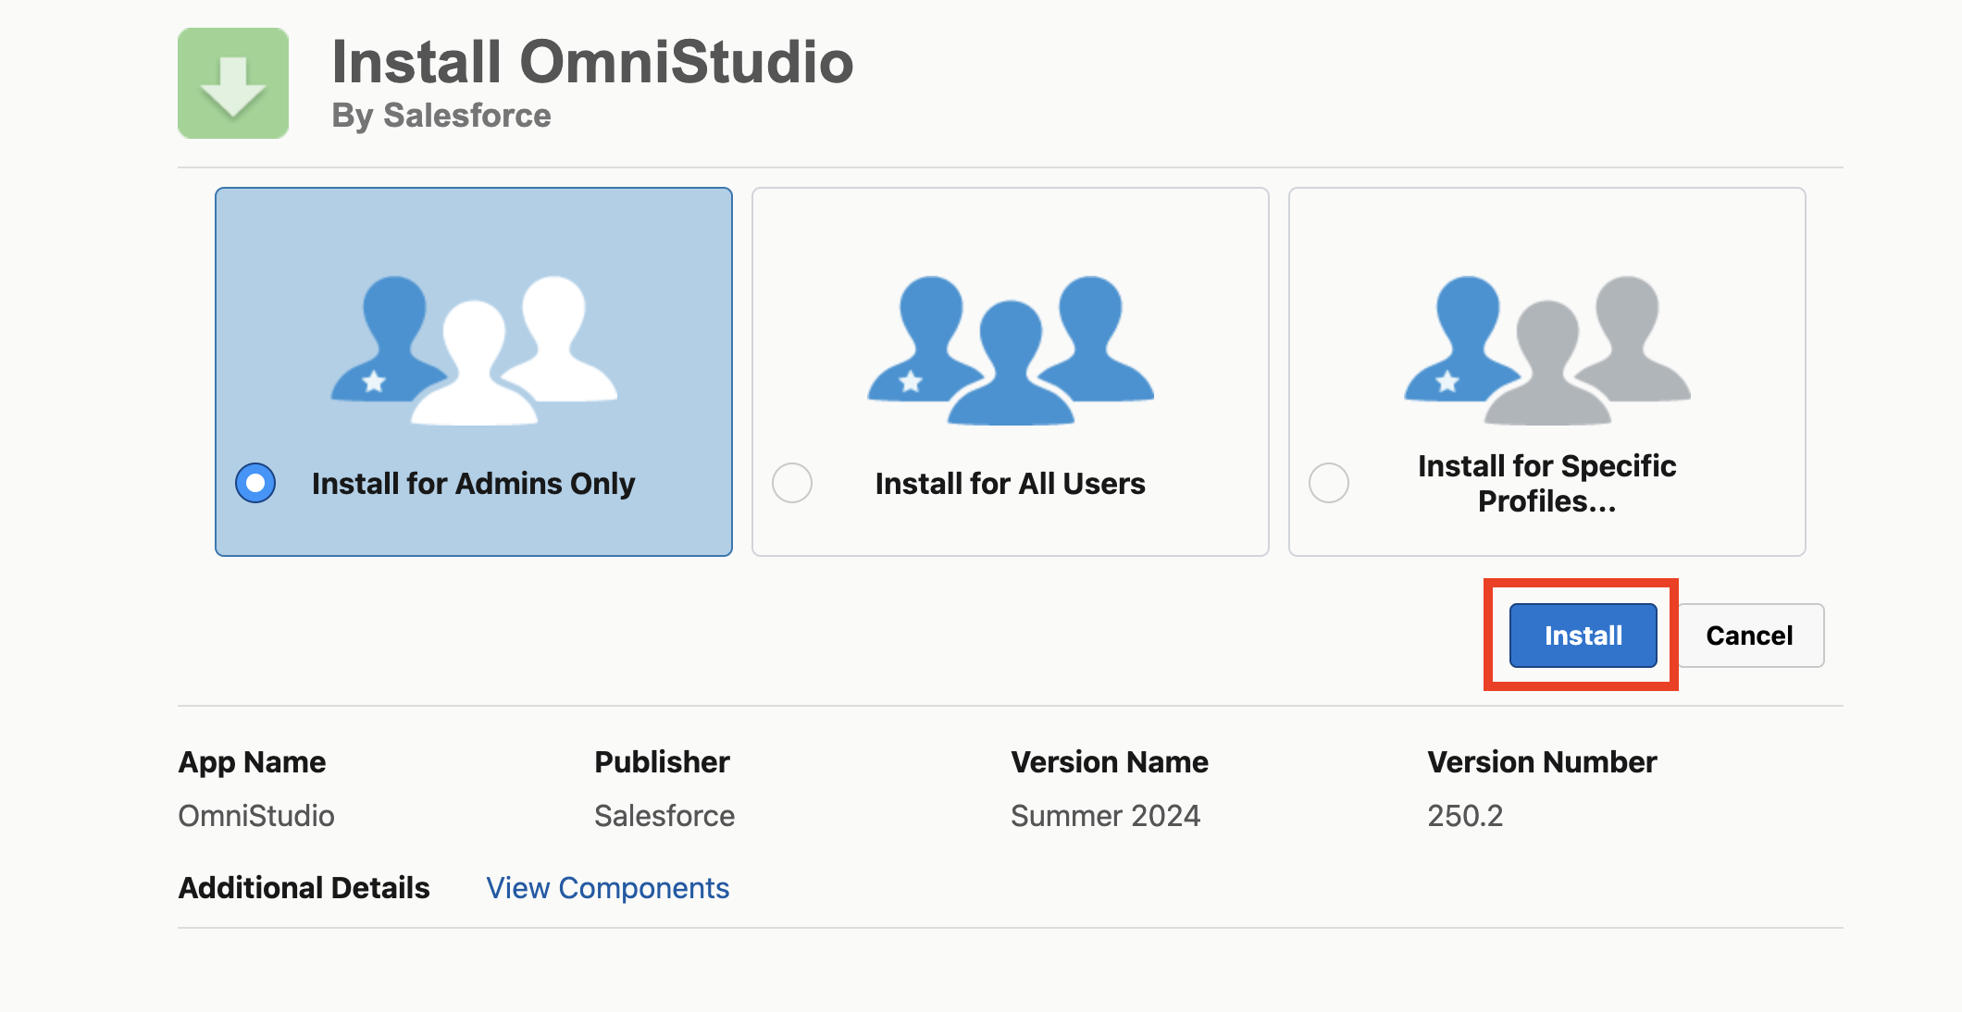
Task: Click the App Name column label
Action: point(252,762)
